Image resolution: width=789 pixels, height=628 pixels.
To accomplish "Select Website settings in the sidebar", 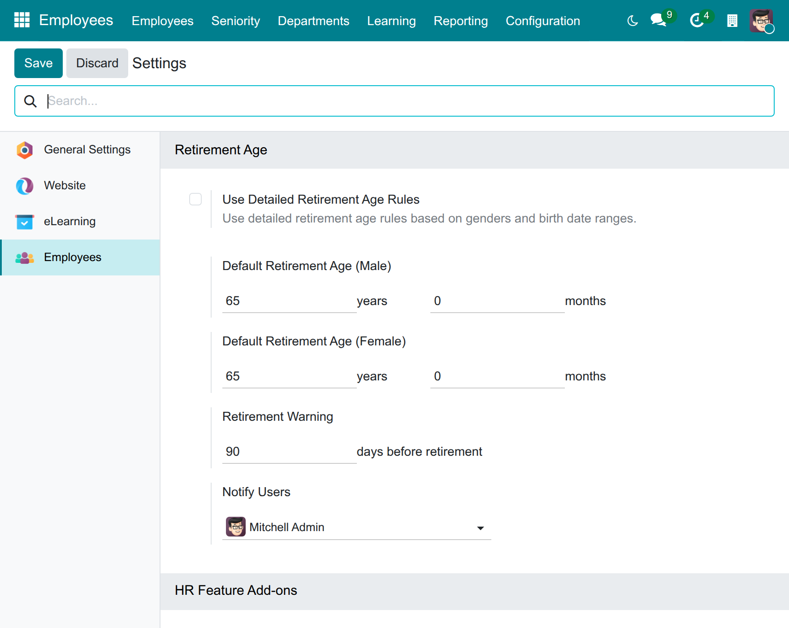I will [80, 186].
